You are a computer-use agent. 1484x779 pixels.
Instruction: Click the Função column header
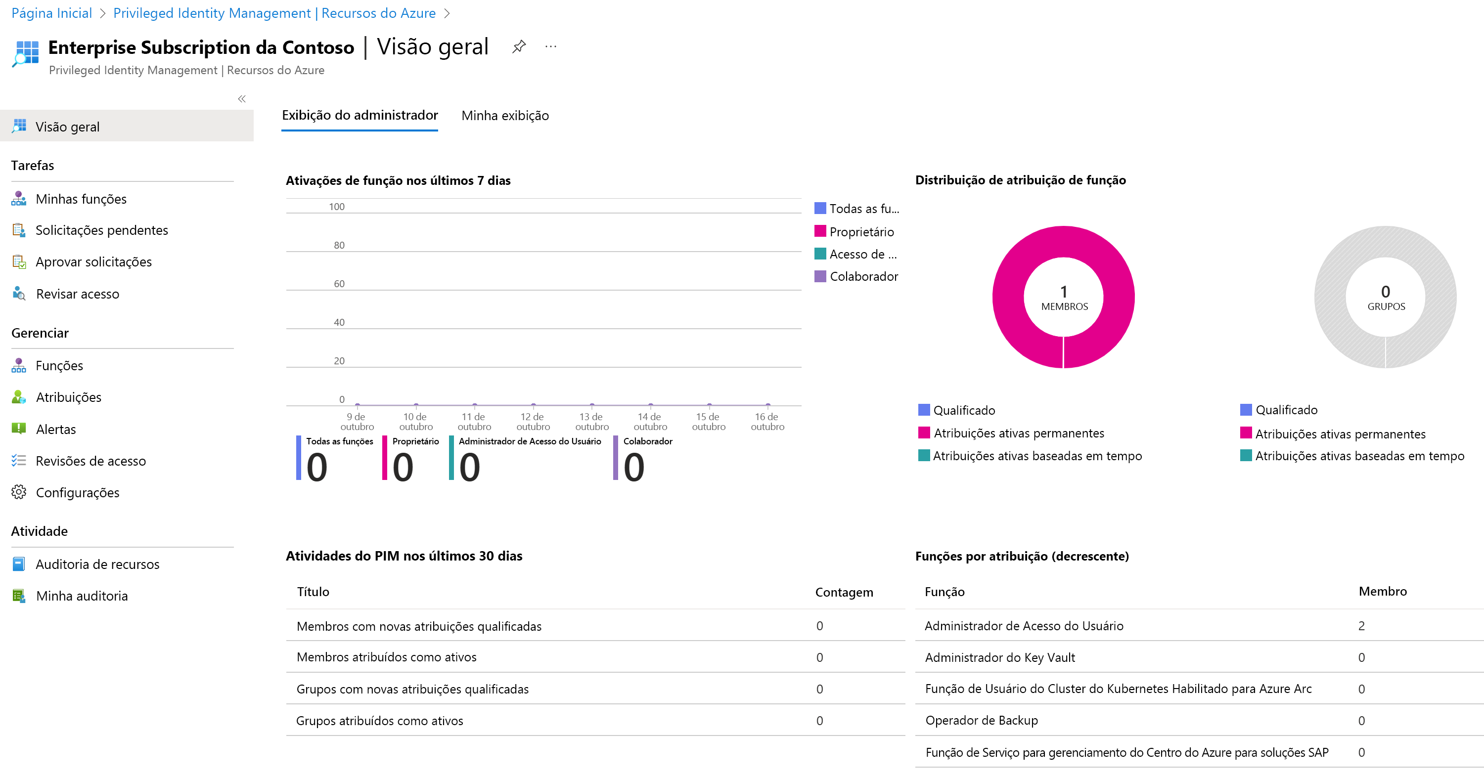click(x=945, y=592)
